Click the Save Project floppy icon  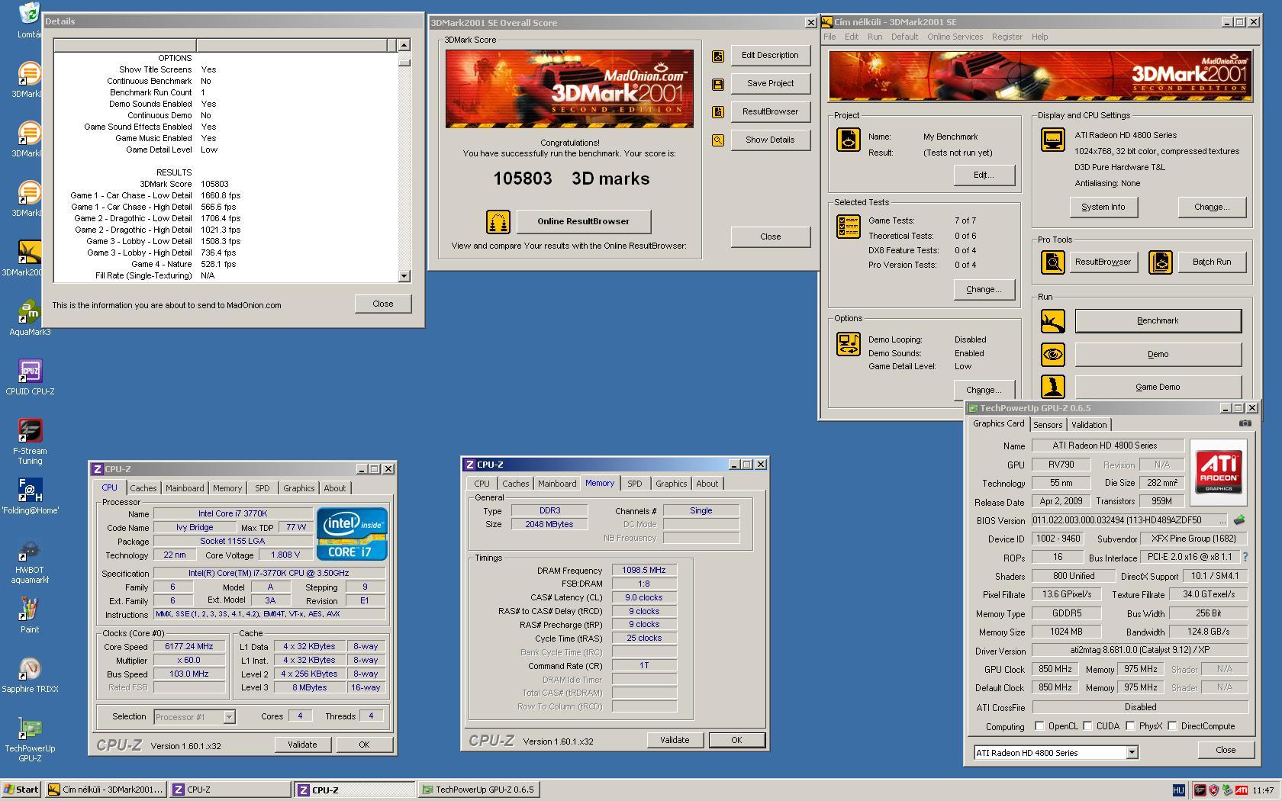pyautogui.click(x=718, y=84)
